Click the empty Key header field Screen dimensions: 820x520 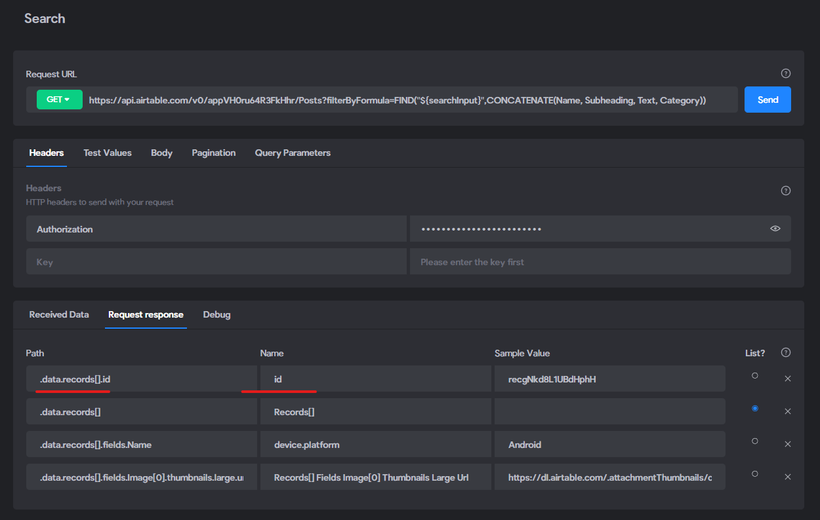[x=216, y=261]
